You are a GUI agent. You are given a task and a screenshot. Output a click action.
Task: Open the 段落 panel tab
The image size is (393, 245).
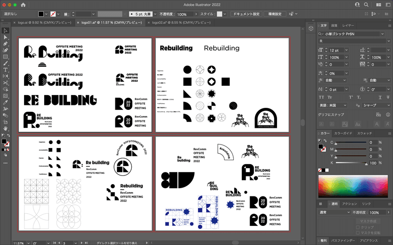click(334, 25)
